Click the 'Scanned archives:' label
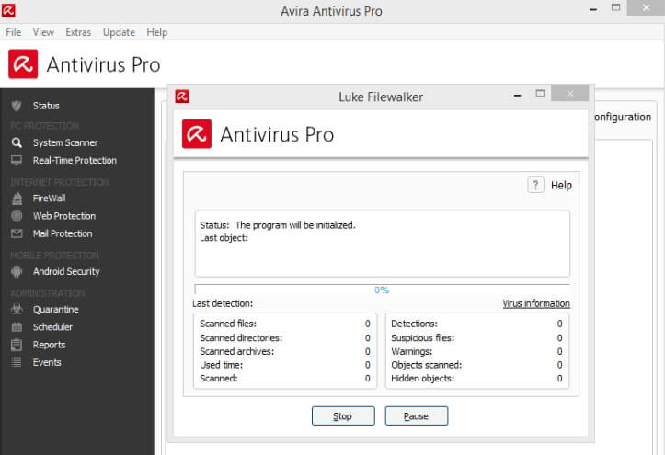The width and height of the screenshot is (665, 455). point(237,351)
